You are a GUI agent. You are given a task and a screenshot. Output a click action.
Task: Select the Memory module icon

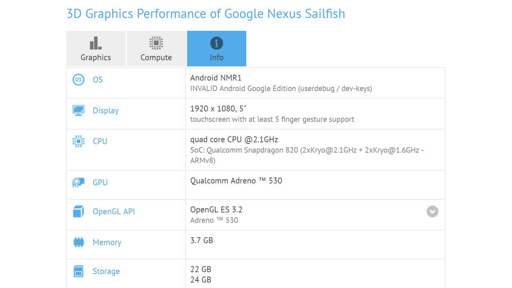click(x=78, y=242)
